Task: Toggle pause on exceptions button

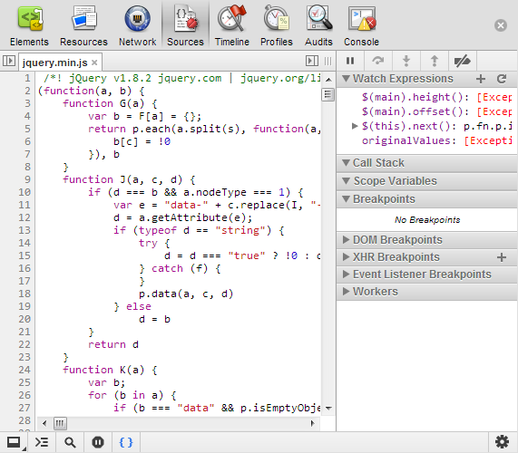Action: pyautogui.click(x=98, y=442)
